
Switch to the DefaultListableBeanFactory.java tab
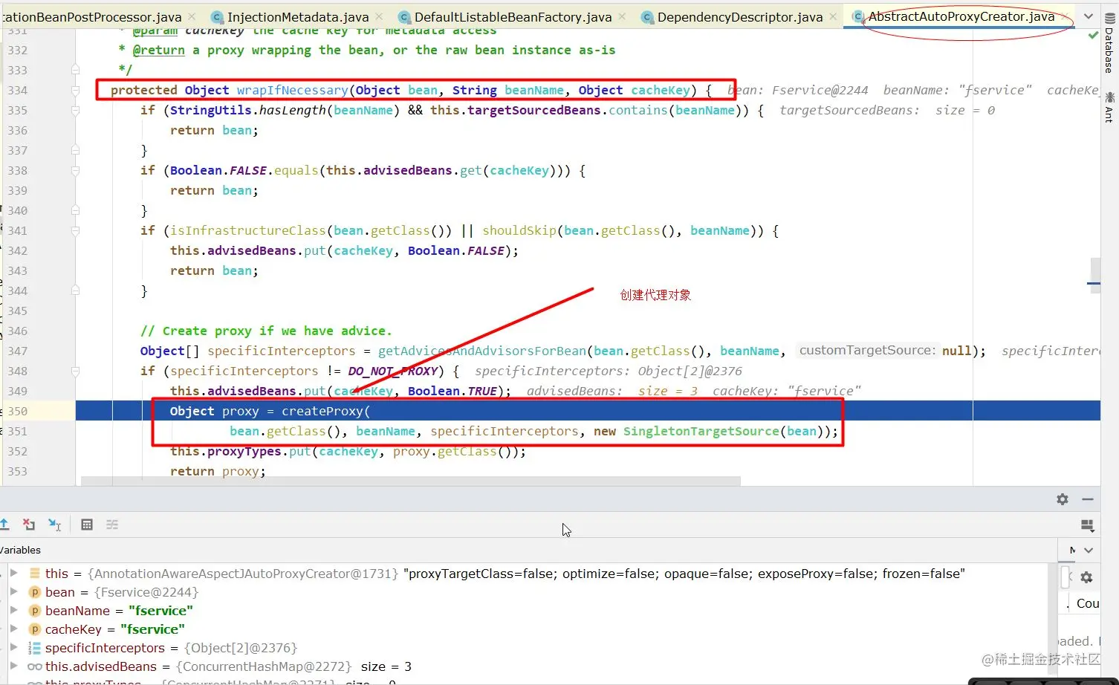pyautogui.click(x=513, y=16)
